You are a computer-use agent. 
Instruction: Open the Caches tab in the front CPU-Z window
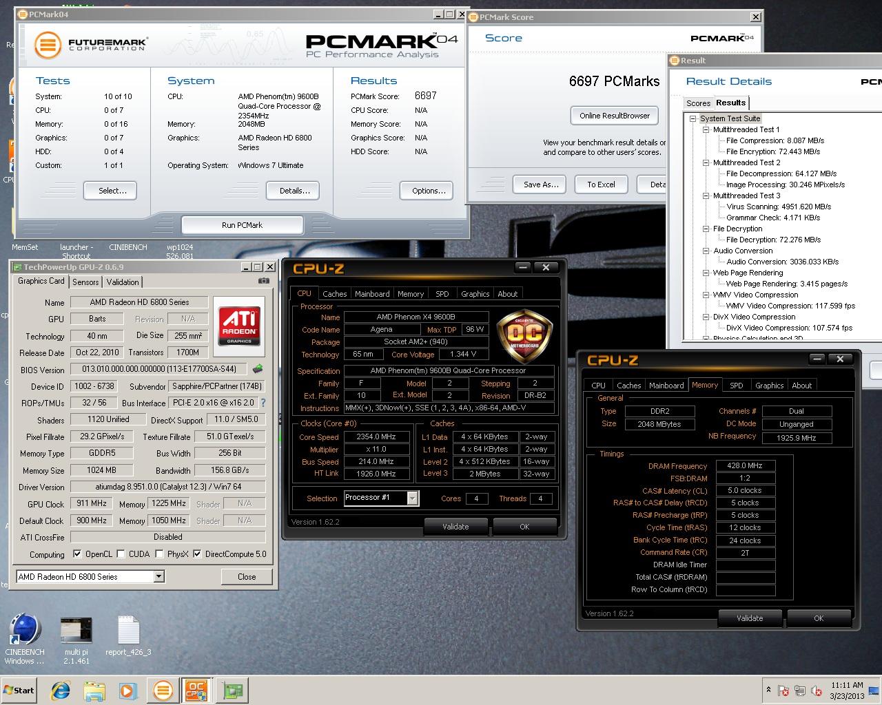(334, 294)
